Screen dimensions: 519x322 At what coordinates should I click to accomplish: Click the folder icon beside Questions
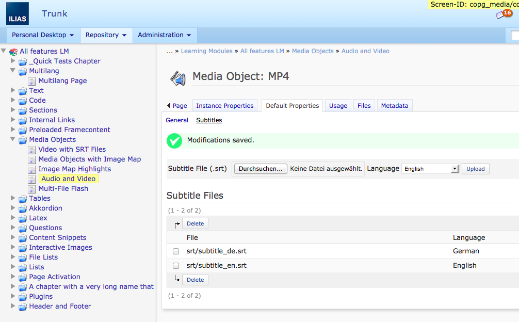point(23,228)
